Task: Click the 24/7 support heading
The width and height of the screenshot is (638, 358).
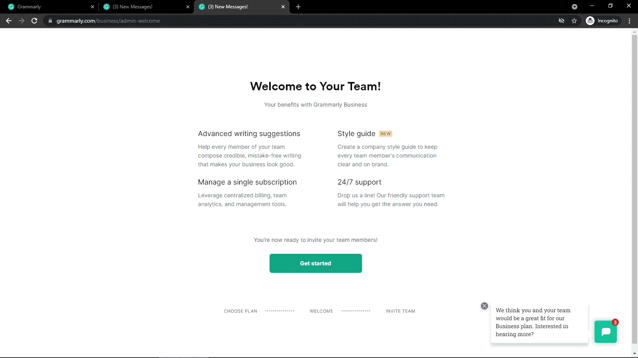Action: [359, 182]
